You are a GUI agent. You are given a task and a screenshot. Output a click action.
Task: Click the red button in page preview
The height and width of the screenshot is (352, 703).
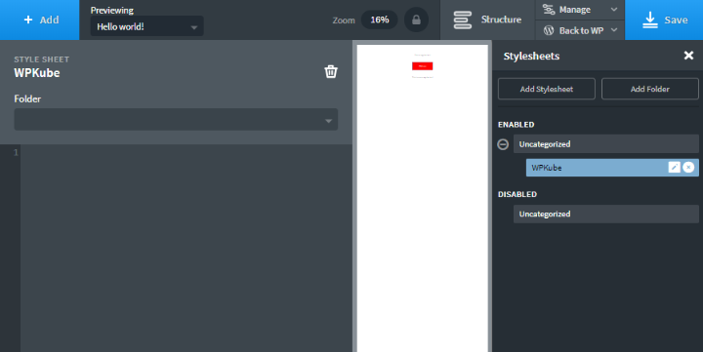point(423,66)
